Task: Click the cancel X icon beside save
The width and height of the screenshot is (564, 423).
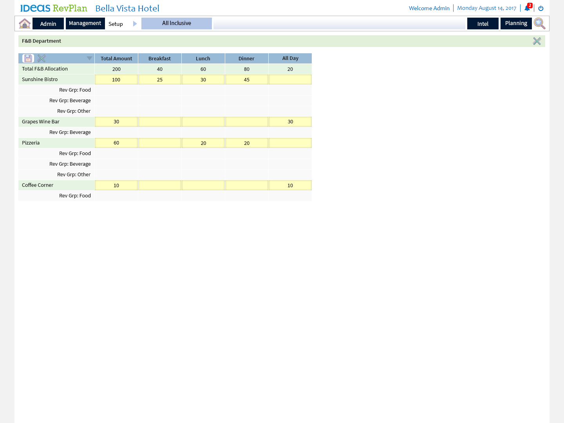Action: pyautogui.click(x=42, y=58)
